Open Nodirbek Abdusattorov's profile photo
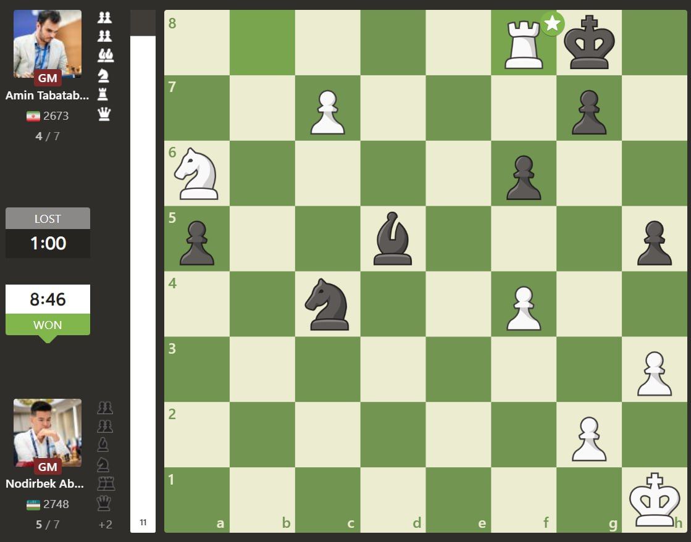The height and width of the screenshot is (542, 691). click(x=48, y=433)
